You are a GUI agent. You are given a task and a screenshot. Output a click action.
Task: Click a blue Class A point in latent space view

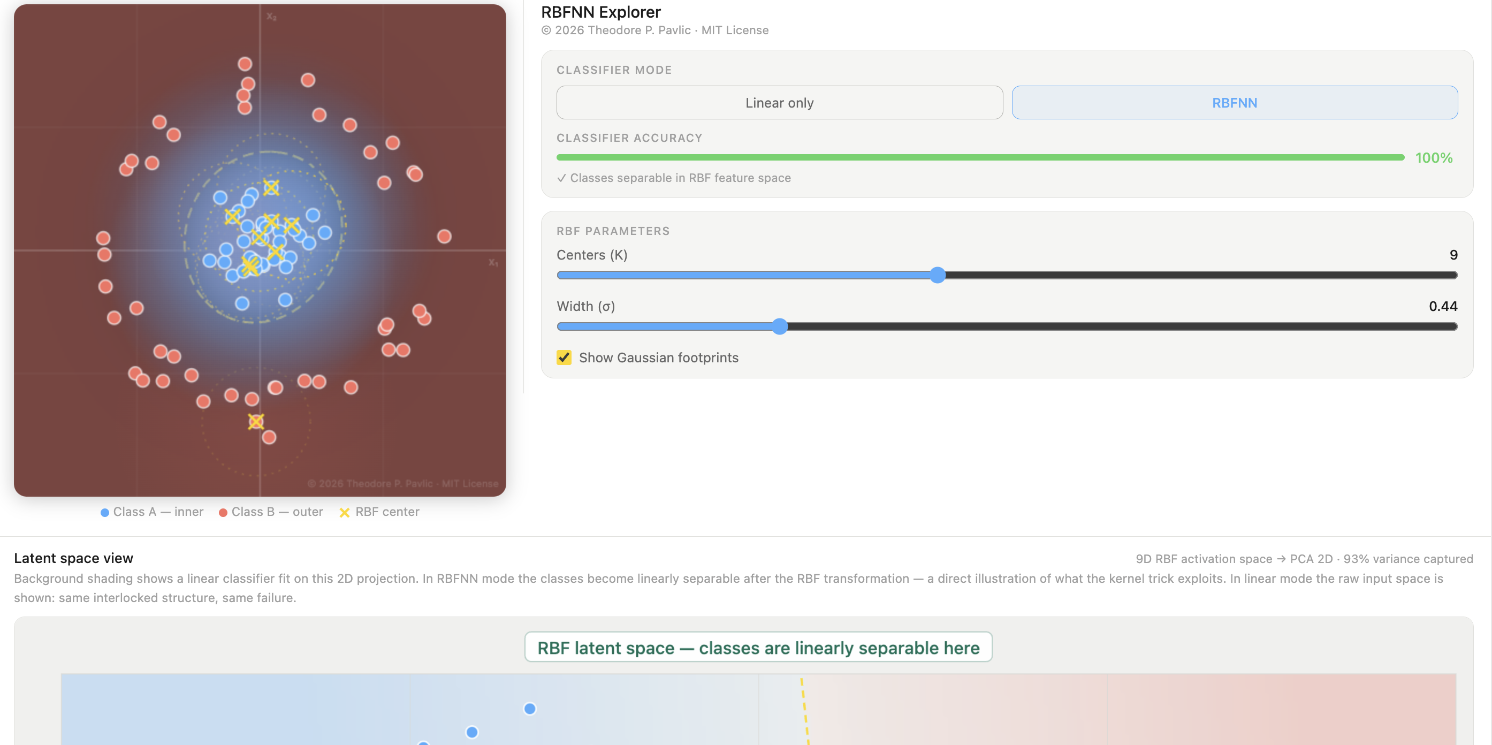[x=530, y=708]
